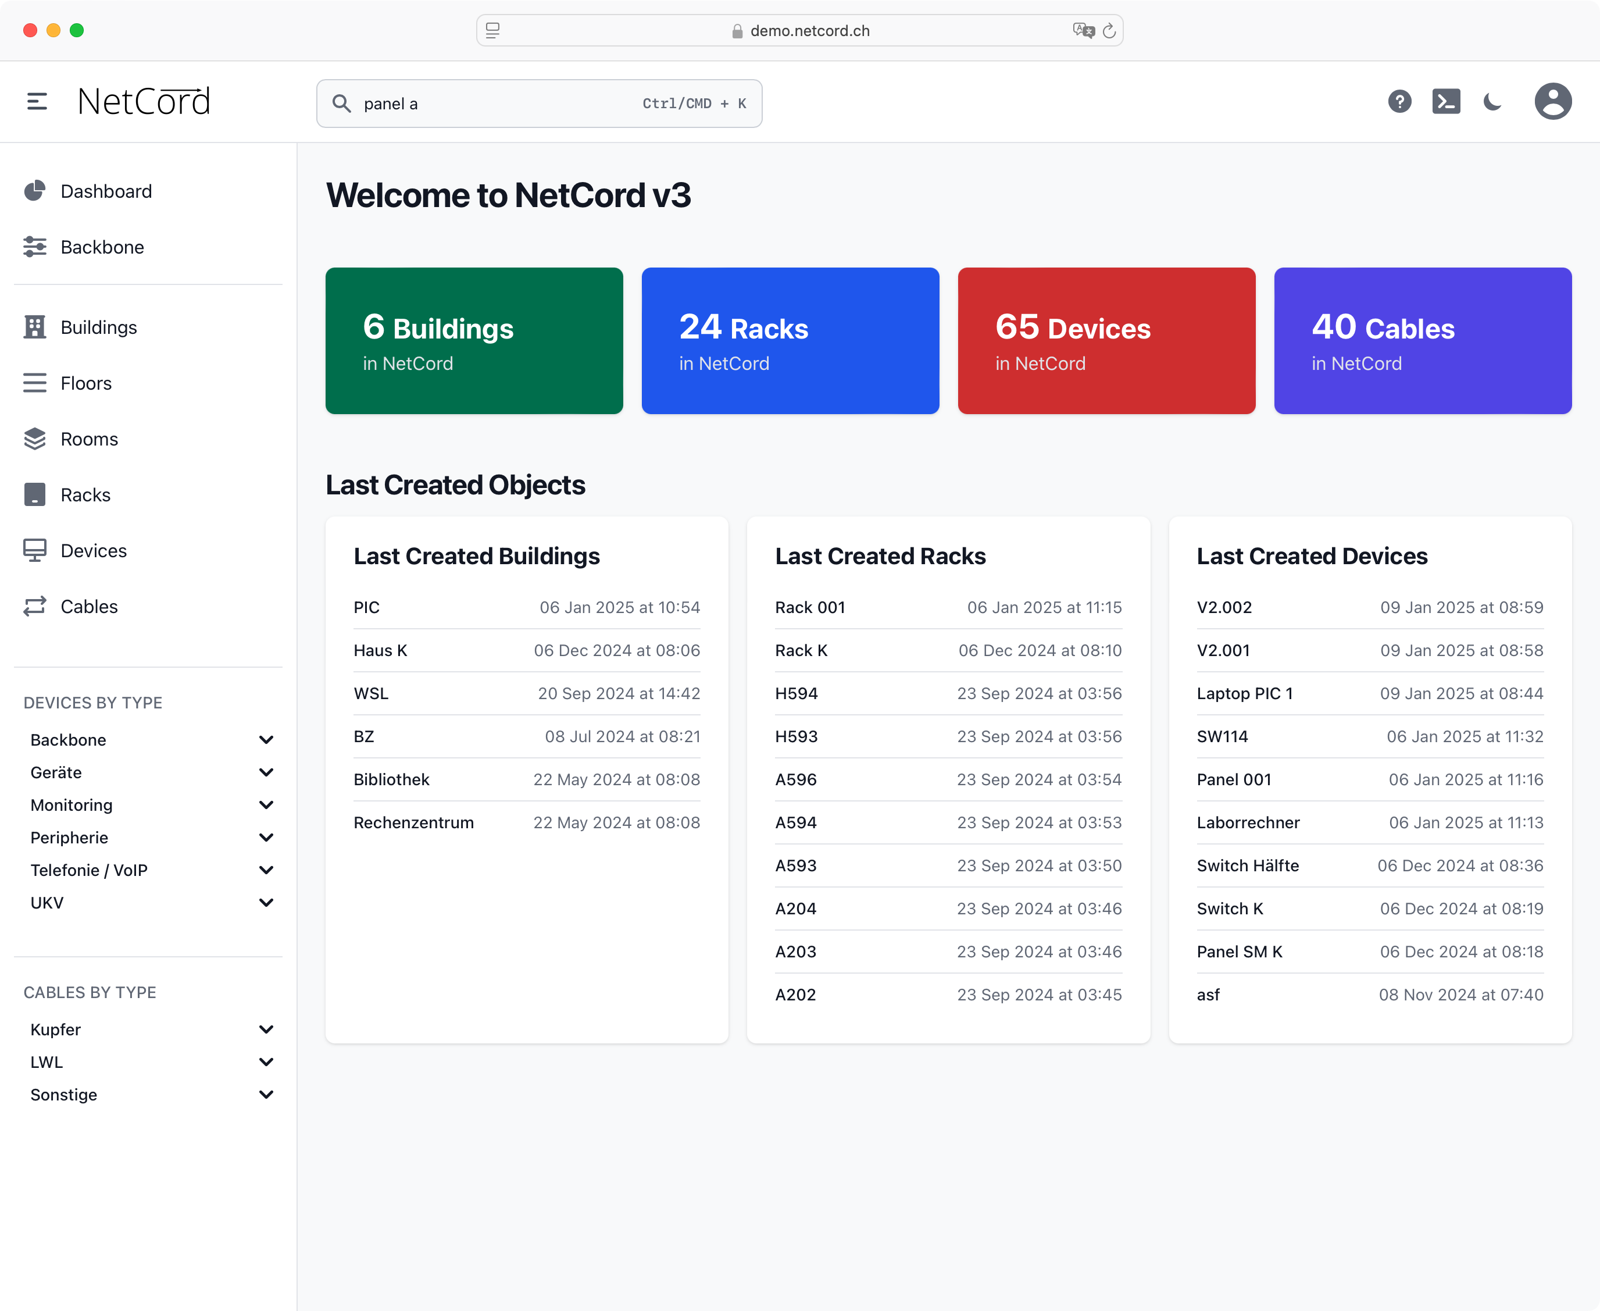Go to Rooms in the sidebar
Image resolution: width=1600 pixels, height=1311 pixels.
point(89,439)
